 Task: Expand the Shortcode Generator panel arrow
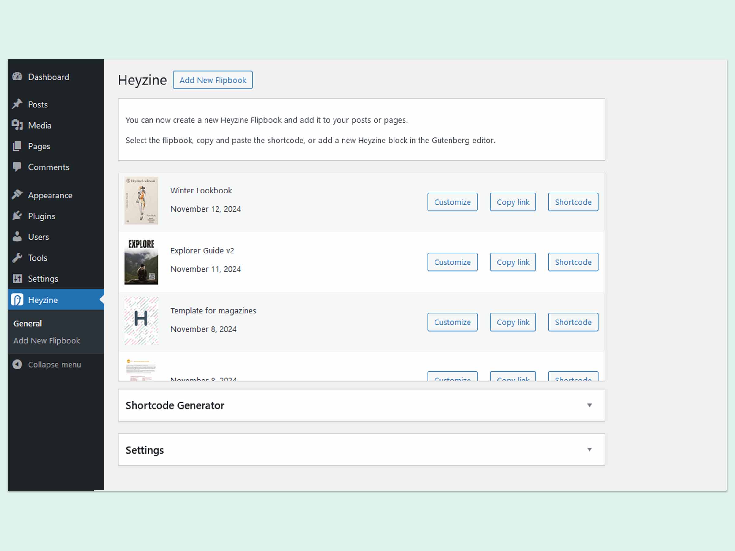click(589, 405)
